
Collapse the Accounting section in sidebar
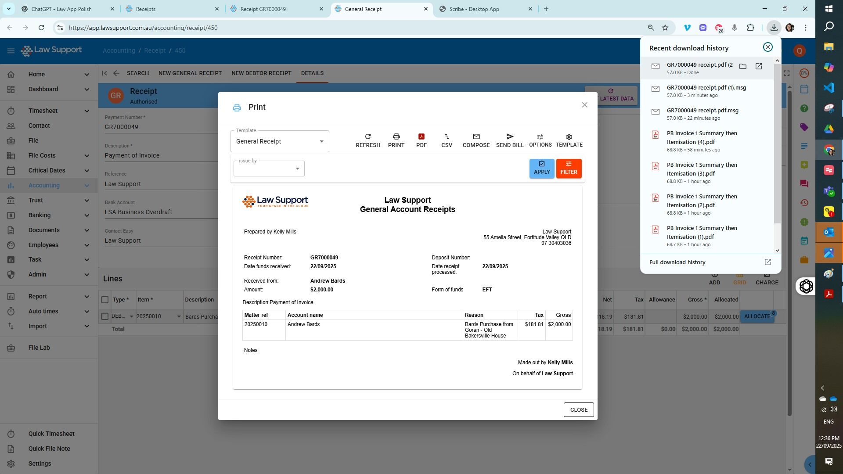(x=86, y=185)
